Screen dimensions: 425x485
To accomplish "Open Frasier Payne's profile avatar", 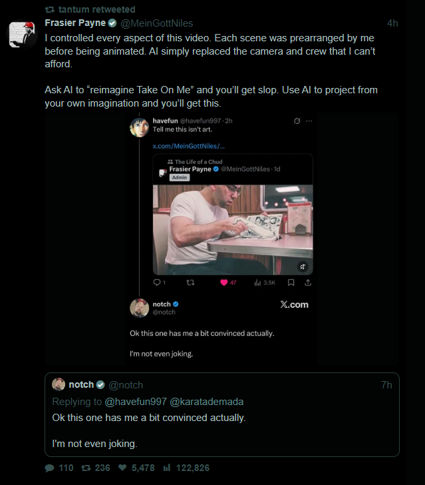I will tap(22, 34).
